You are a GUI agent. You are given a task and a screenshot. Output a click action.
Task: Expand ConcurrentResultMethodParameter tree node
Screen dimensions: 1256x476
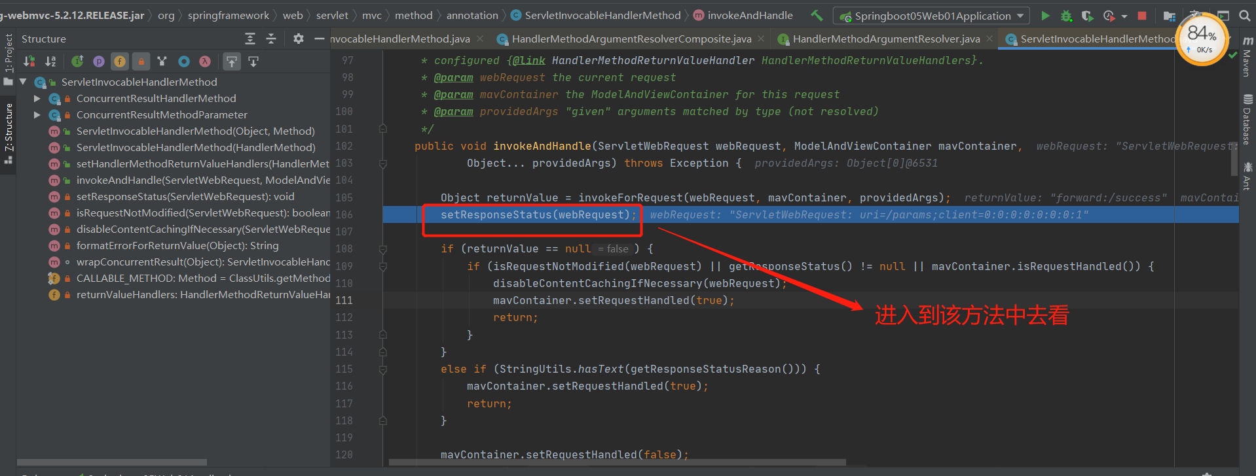point(37,114)
